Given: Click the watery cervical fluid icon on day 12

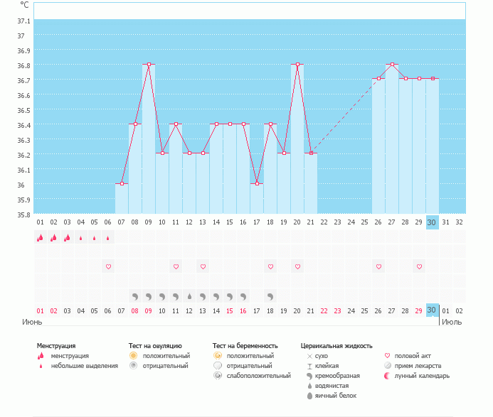Looking at the screenshot, I should pyautogui.click(x=189, y=296).
